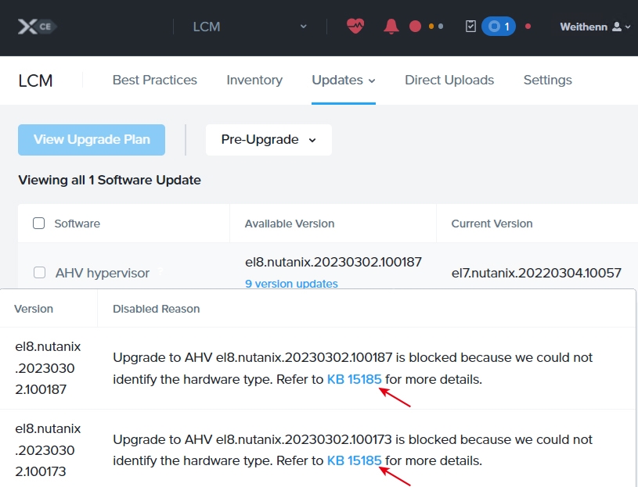Expand the LCM navigation dropdown

point(303,27)
